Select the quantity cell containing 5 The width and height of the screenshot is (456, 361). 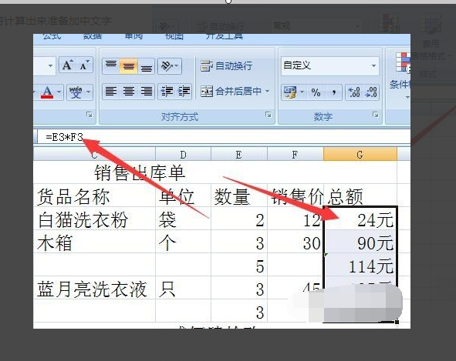(x=239, y=265)
